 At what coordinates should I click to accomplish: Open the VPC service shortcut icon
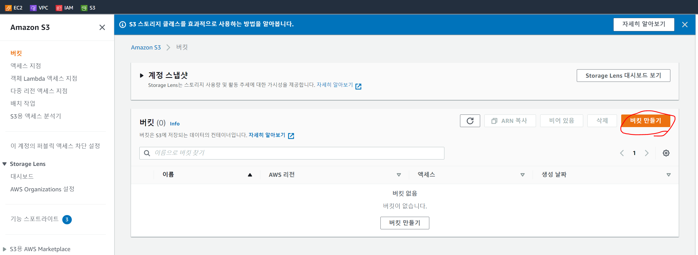[33, 8]
